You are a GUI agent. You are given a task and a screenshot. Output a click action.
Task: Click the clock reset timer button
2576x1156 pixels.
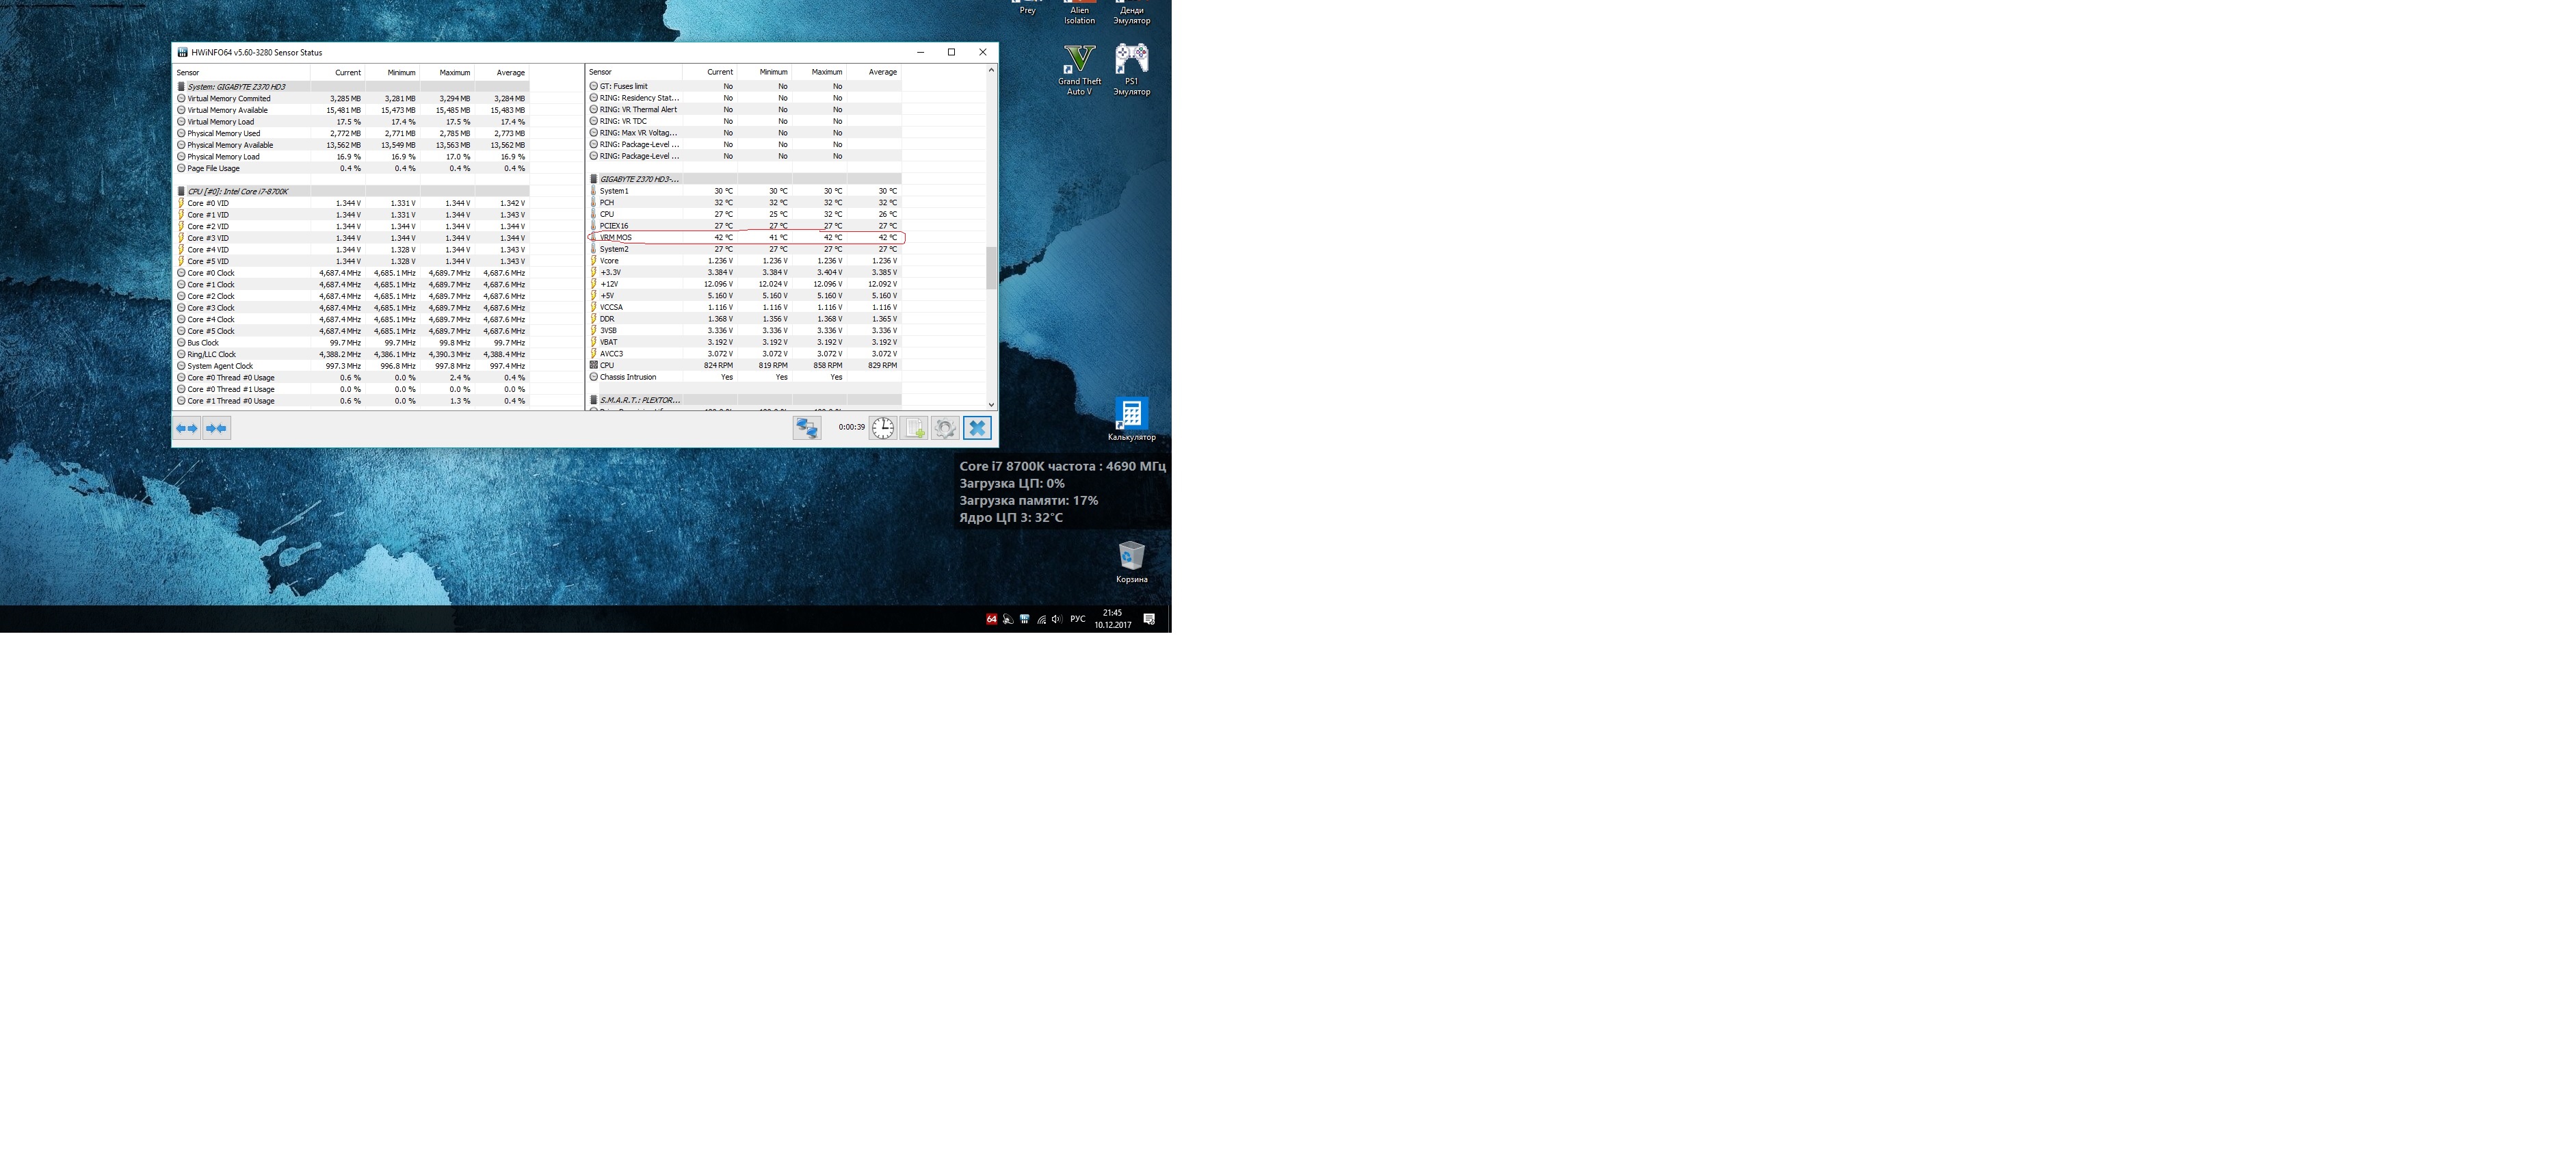[882, 428]
